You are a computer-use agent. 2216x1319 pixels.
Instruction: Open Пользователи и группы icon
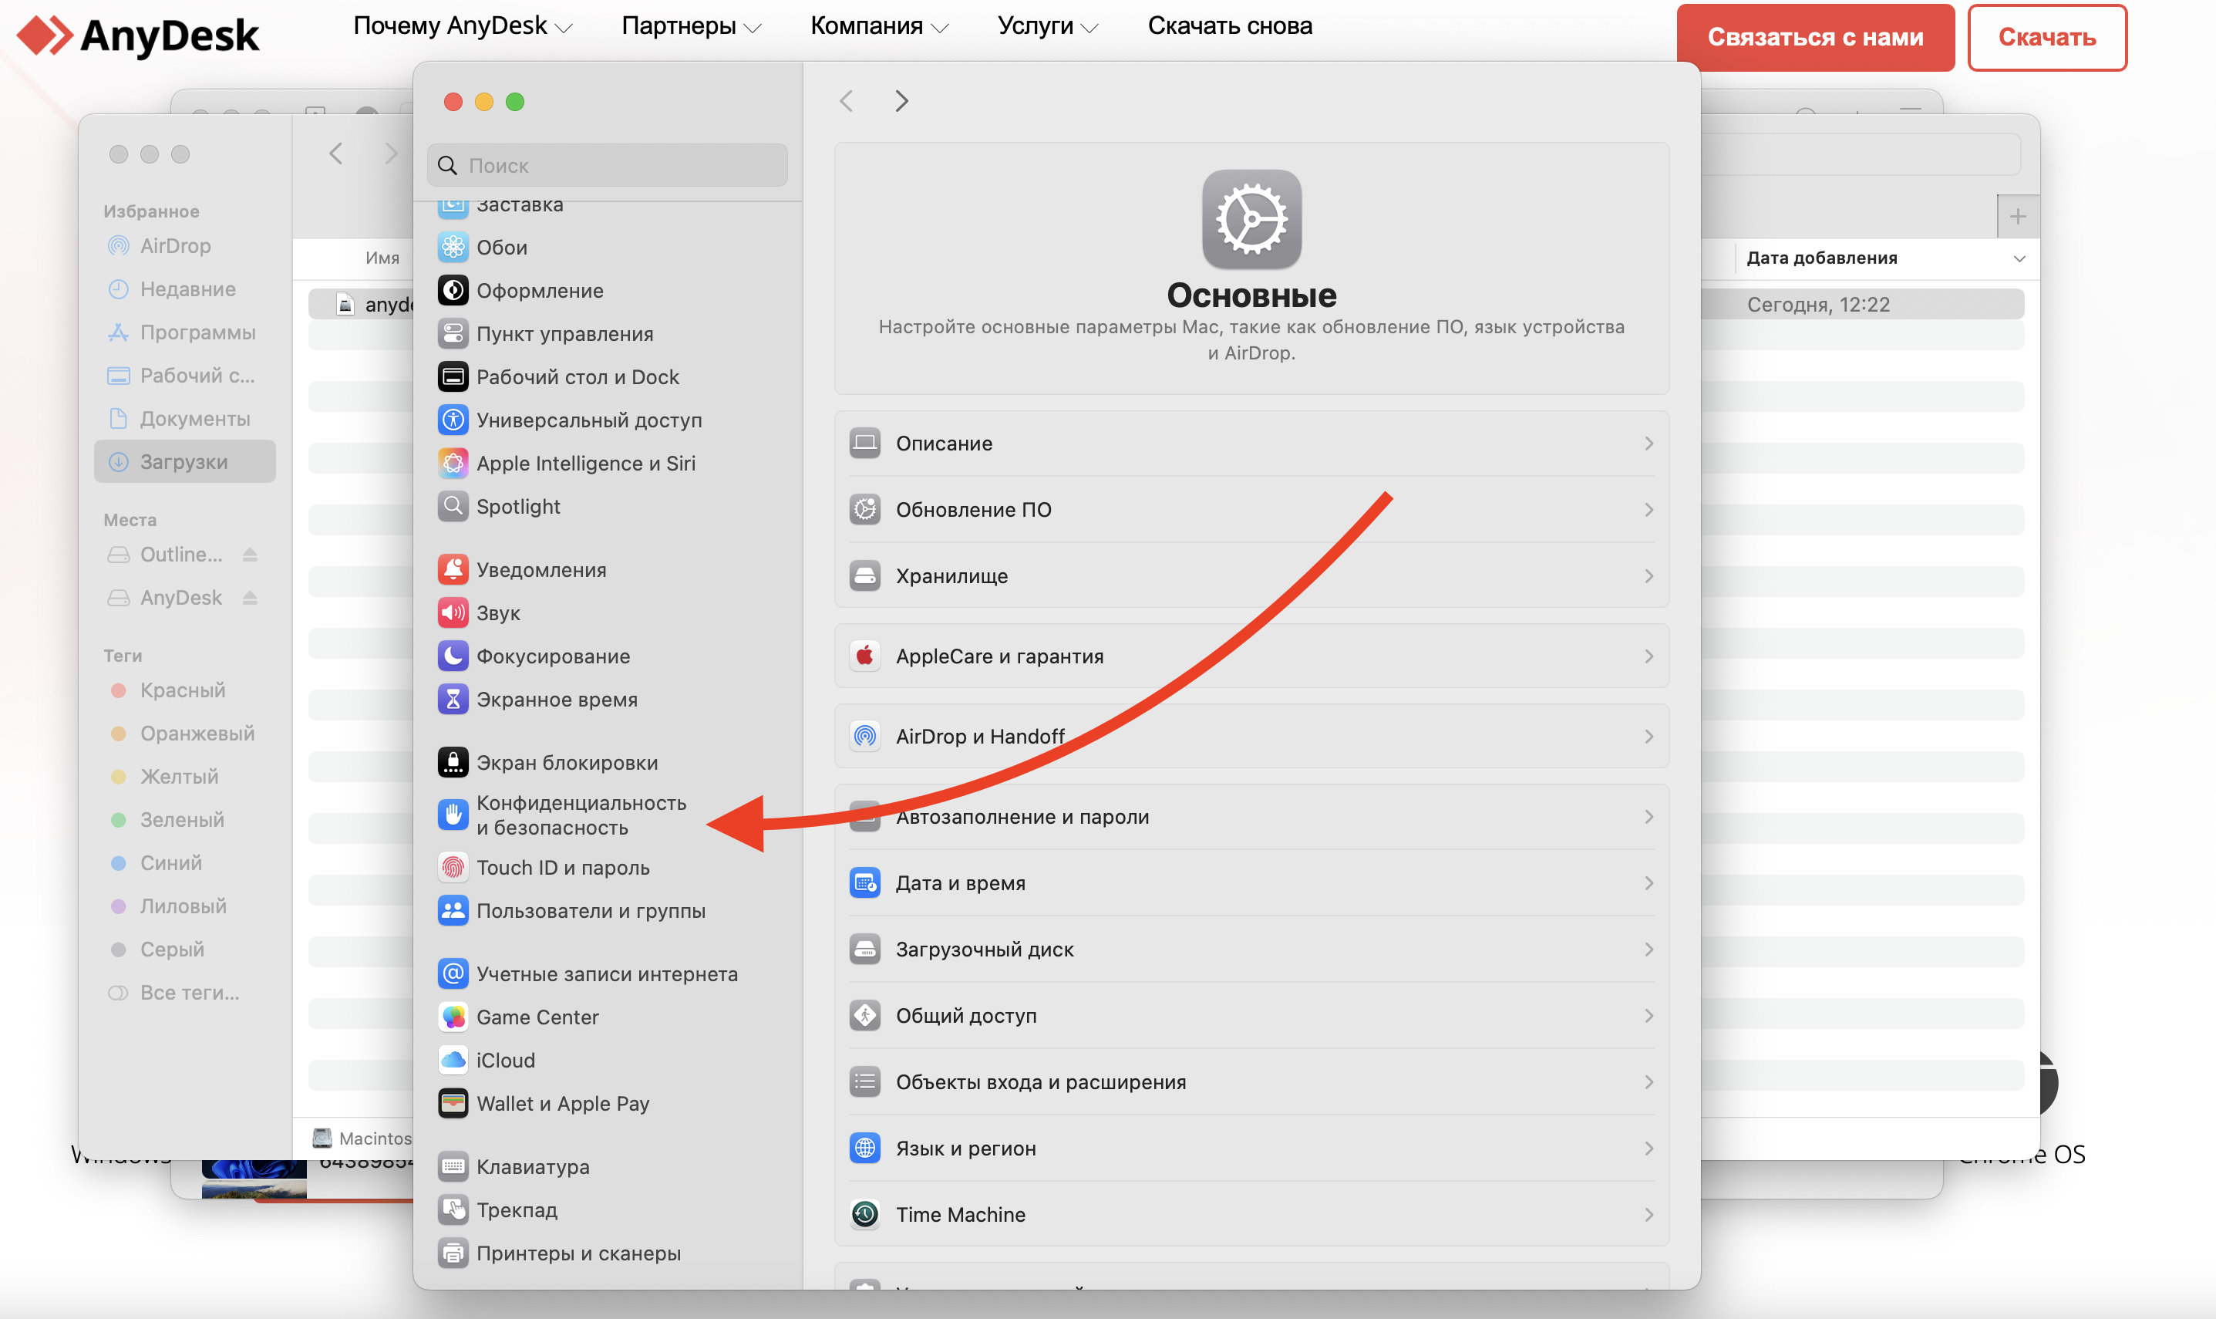tap(453, 910)
